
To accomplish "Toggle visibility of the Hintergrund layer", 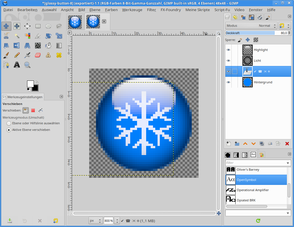I will tap(228, 82).
